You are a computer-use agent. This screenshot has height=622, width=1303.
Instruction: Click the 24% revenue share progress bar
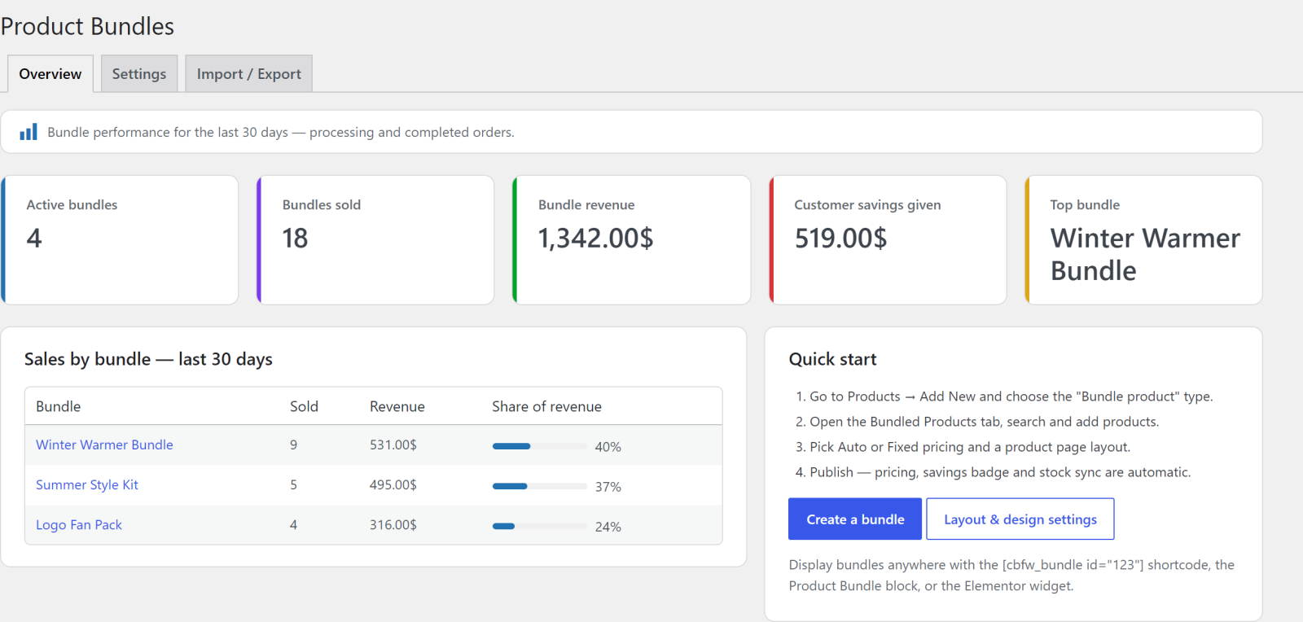[x=539, y=526]
